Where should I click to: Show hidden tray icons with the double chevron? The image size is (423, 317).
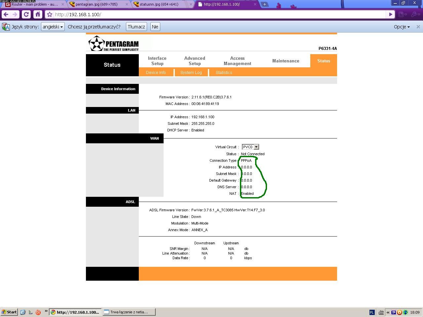click(x=388, y=312)
